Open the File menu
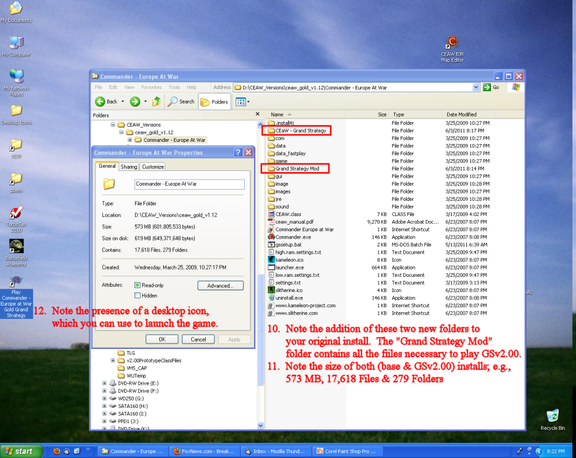Viewport: 576px width, 458px height. click(x=98, y=87)
